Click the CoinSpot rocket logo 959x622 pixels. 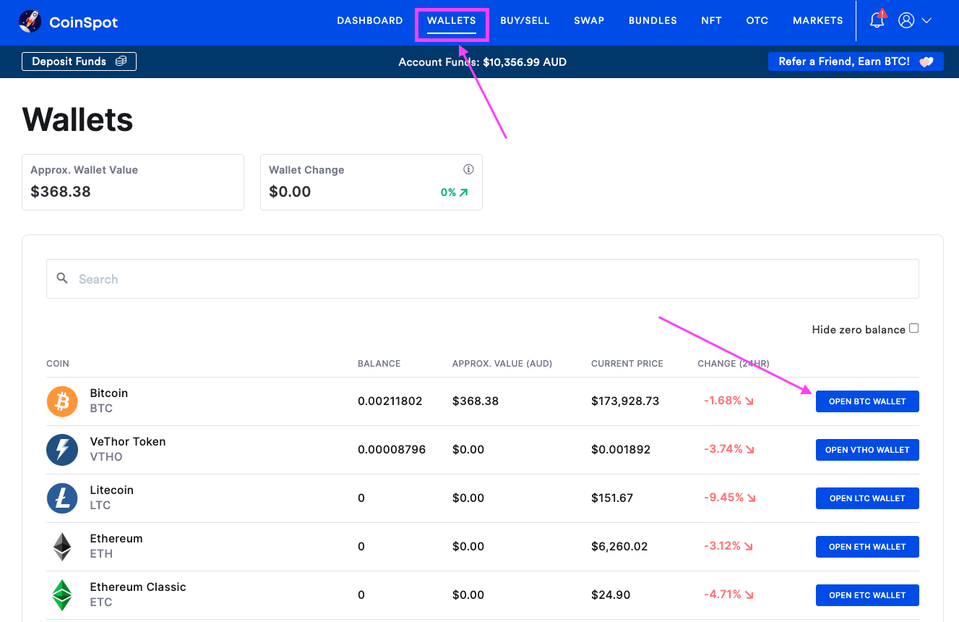tap(30, 22)
